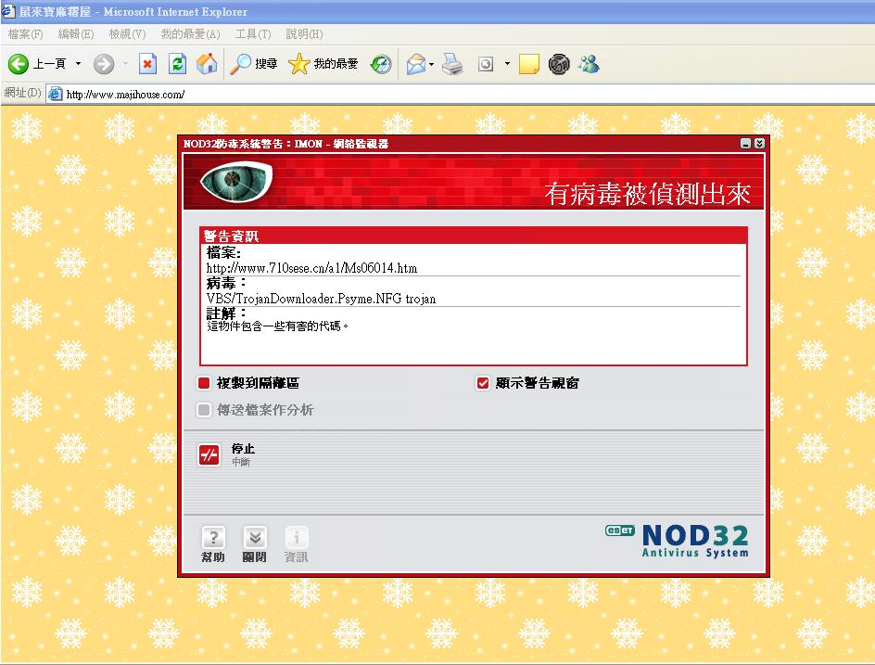The image size is (875, 665).
Task: Close the NOD32 alert with the X button
Action: click(x=759, y=144)
